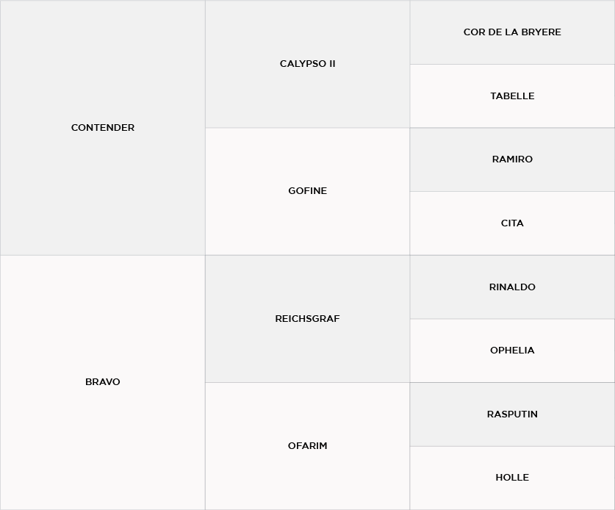Screen dimensions: 615x510
Task: Click on OPHELIA
Action: 512,351
